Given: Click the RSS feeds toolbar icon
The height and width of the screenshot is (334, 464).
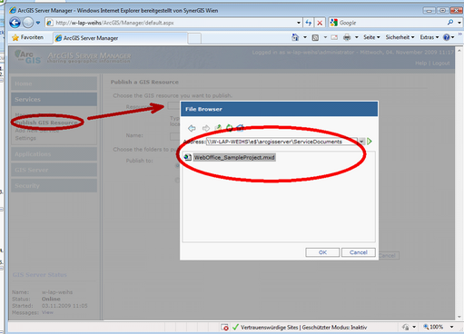Looking at the screenshot, I should [315, 37].
